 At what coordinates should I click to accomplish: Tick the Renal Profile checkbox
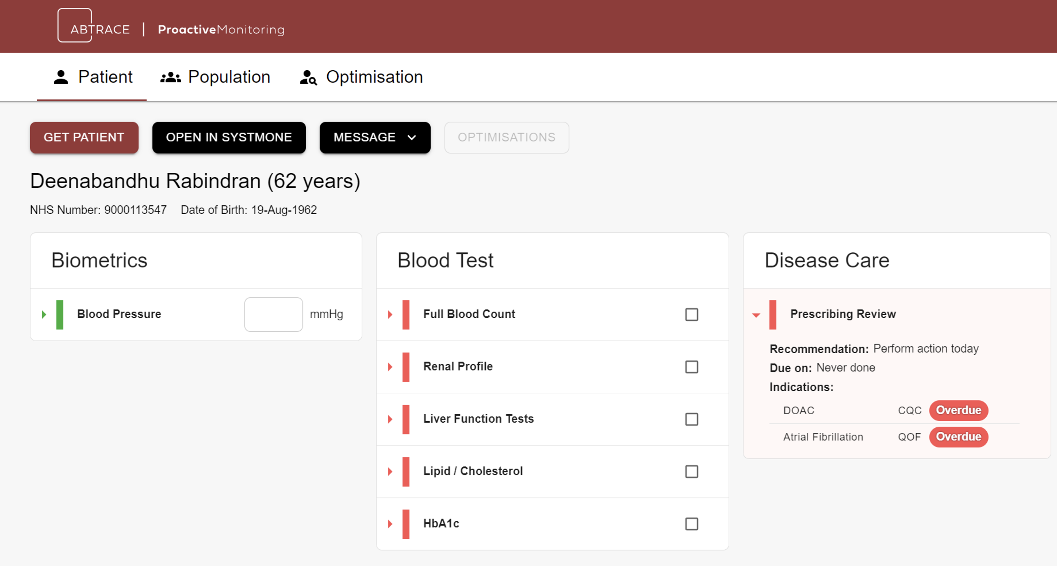(x=691, y=366)
